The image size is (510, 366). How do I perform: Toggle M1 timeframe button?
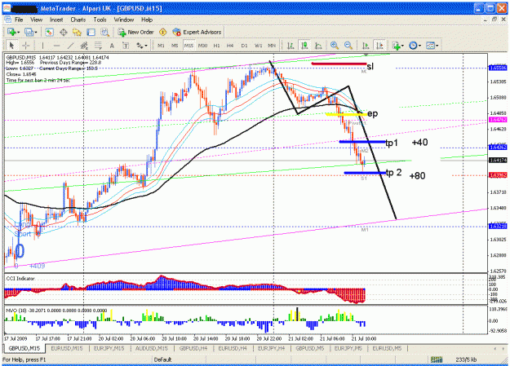pos(161,46)
